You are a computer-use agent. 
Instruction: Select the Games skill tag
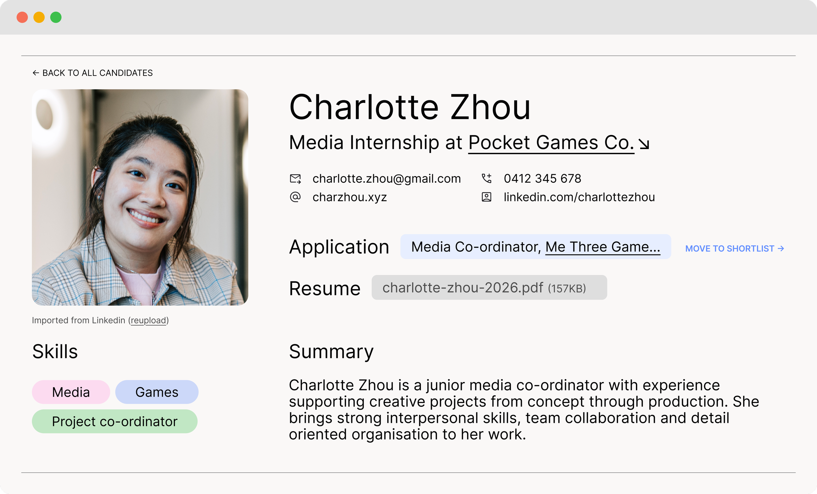coord(157,392)
